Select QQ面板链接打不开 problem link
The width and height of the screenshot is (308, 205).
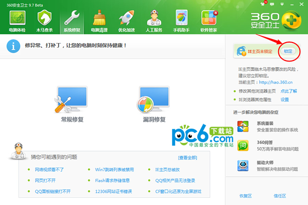[53, 192]
